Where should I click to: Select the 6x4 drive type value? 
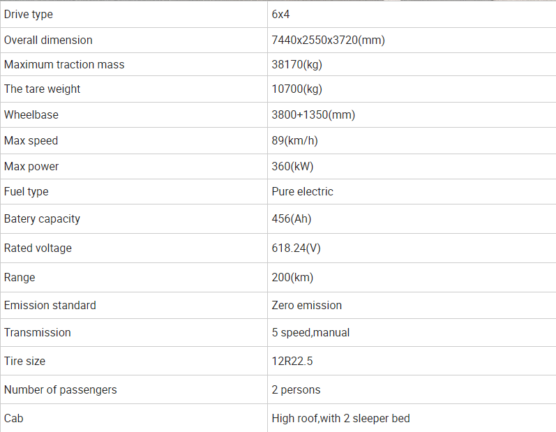point(280,14)
